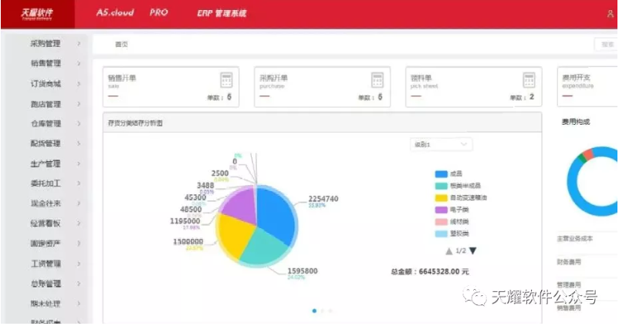The image size is (619, 326).
Task: Expand the 采购管理 chevron
Action: pos(79,43)
